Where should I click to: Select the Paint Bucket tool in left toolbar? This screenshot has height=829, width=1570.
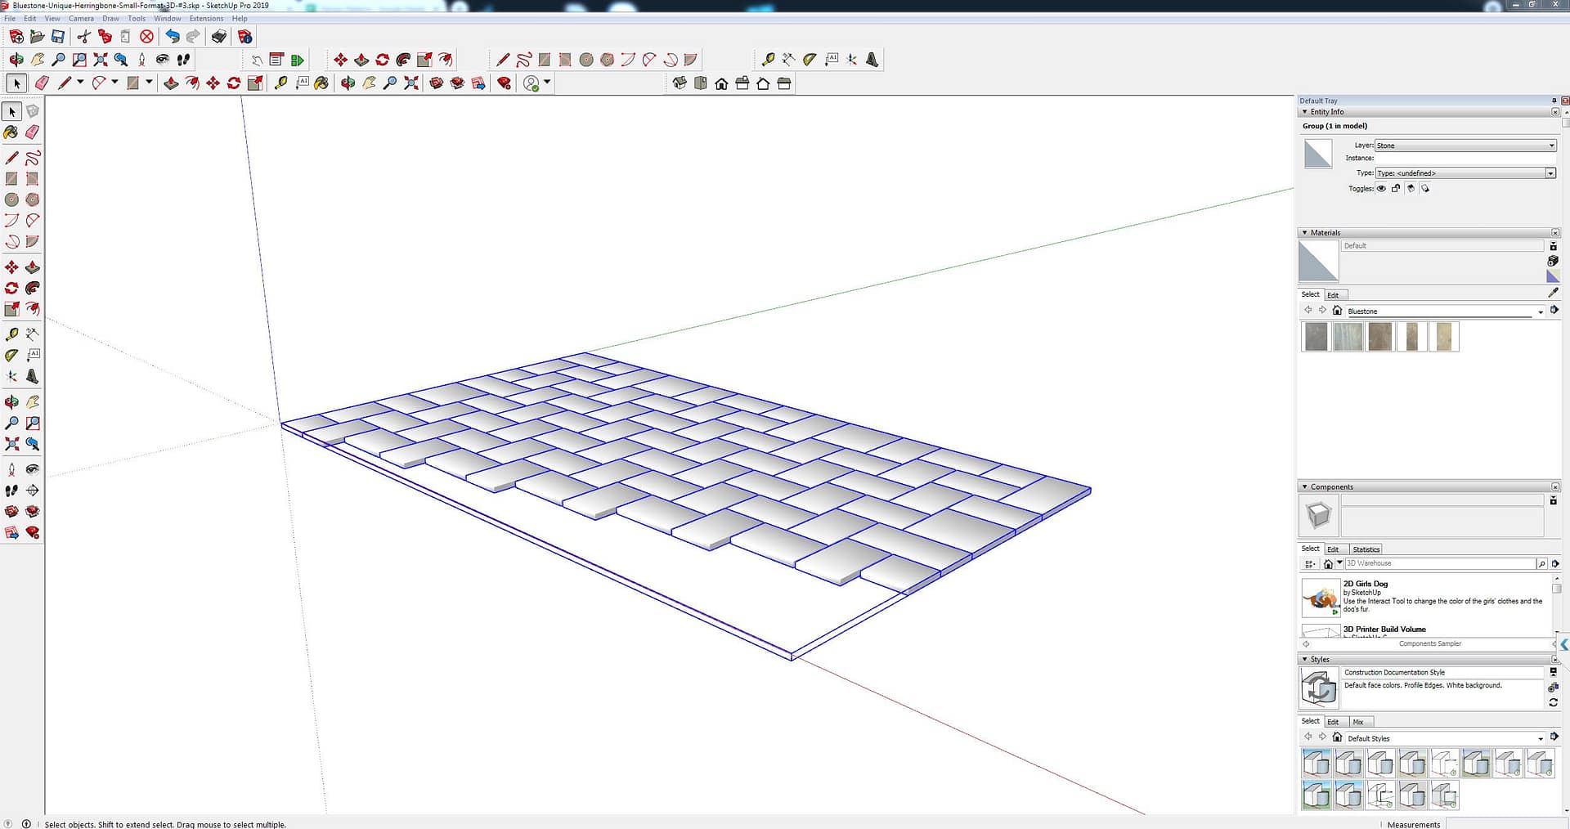point(11,132)
